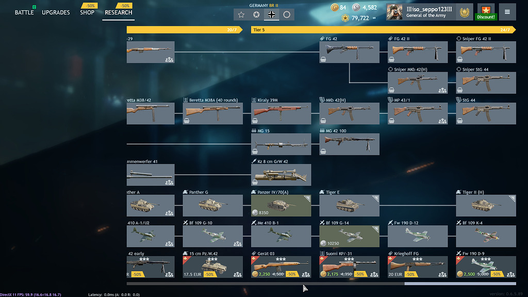Open the UPGRADES tab
This screenshot has width=528, height=297.
56,12
